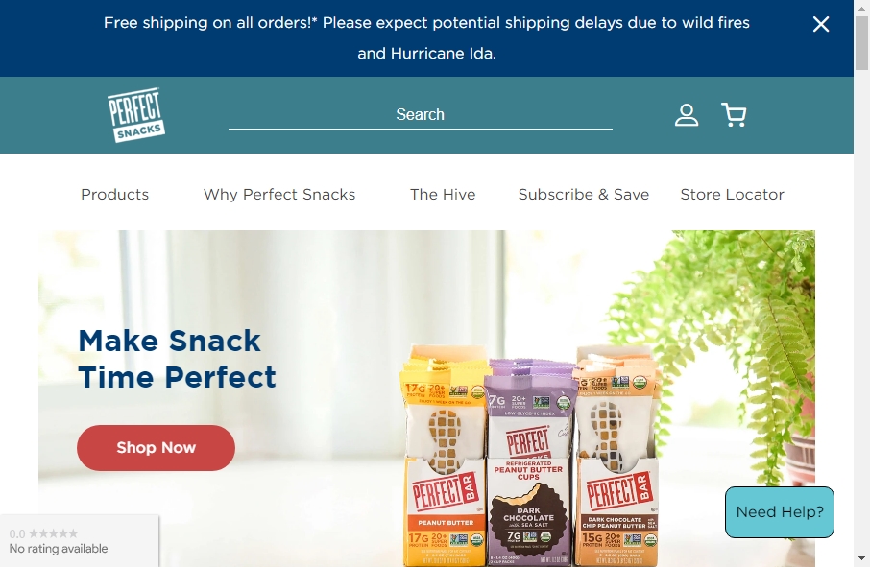The height and width of the screenshot is (567, 870).
Task: Click the Perfect Snacks logo
Action: click(x=136, y=115)
